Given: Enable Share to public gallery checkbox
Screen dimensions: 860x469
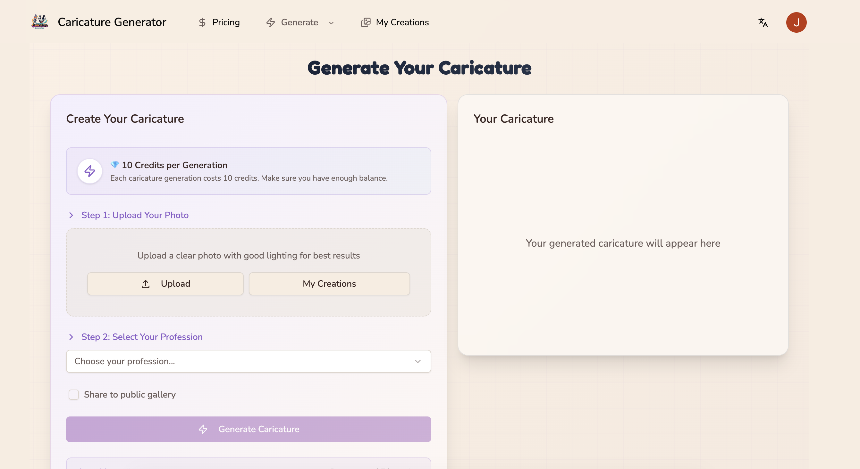Looking at the screenshot, I should [x=73, y=395].
